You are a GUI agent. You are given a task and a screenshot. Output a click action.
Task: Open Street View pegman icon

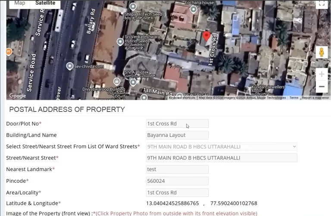(322, 52)
